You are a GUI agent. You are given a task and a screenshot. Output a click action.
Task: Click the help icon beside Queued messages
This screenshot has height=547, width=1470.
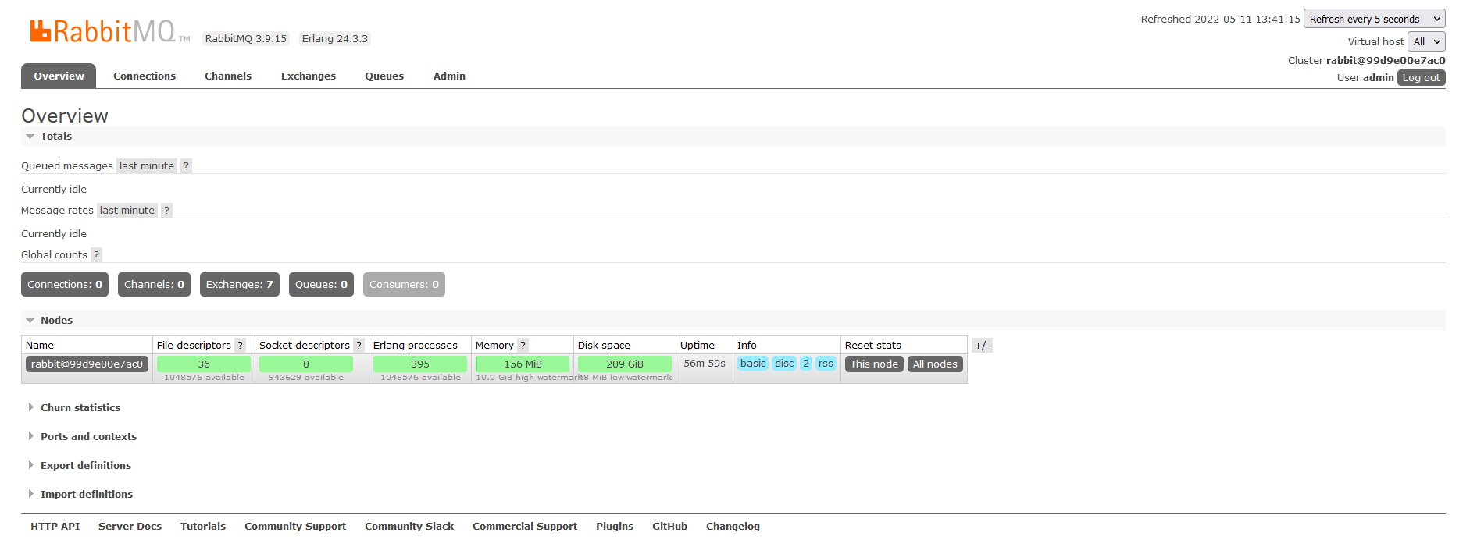coord(186,166)
